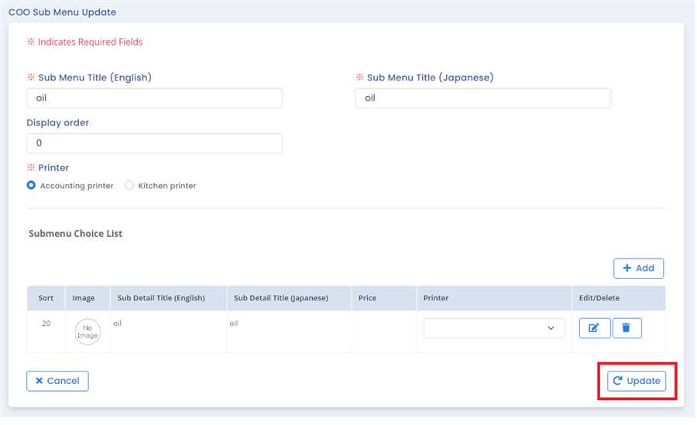
Task: Select the Kitchen printer radio button
Action: coord(129,186)
